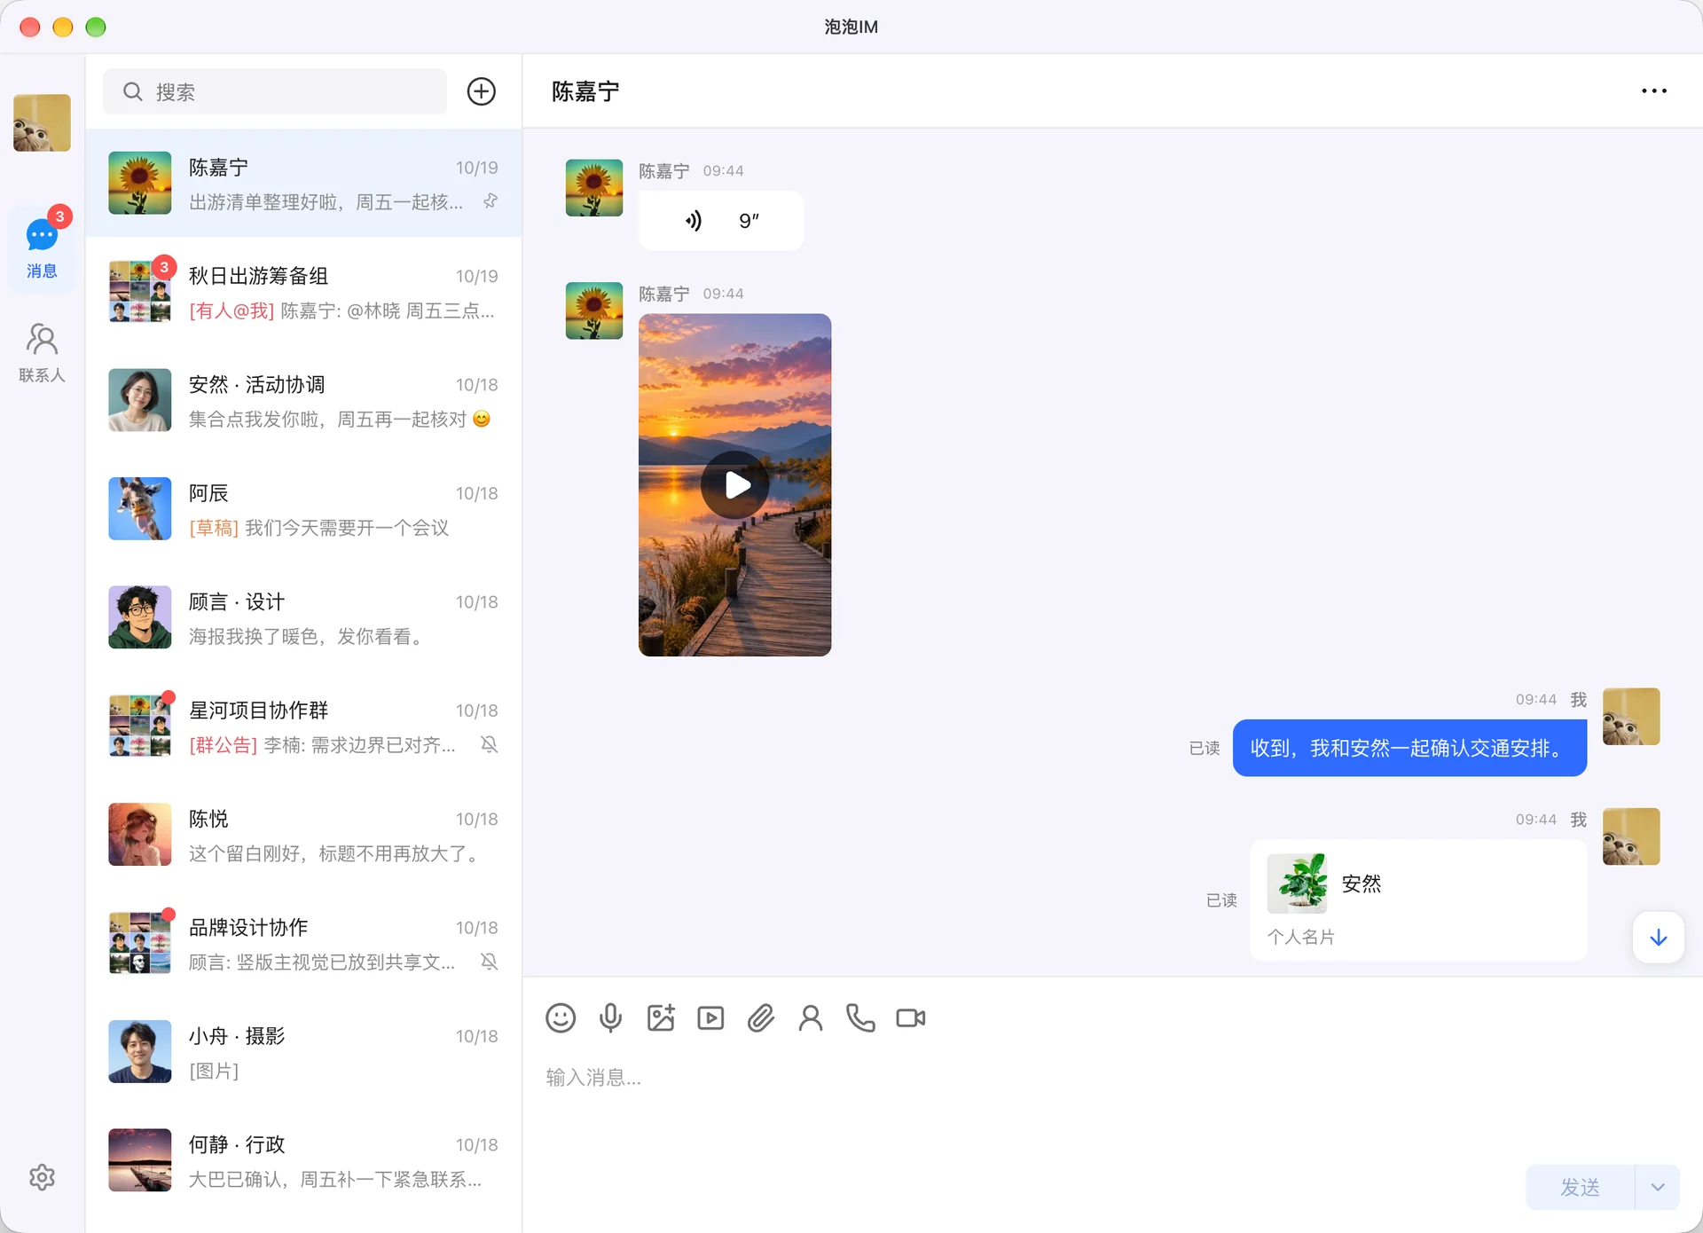The image size is (1703, 1233).
Task: Open the emoji picker in message toolbar
Action: click(561, 1017)
